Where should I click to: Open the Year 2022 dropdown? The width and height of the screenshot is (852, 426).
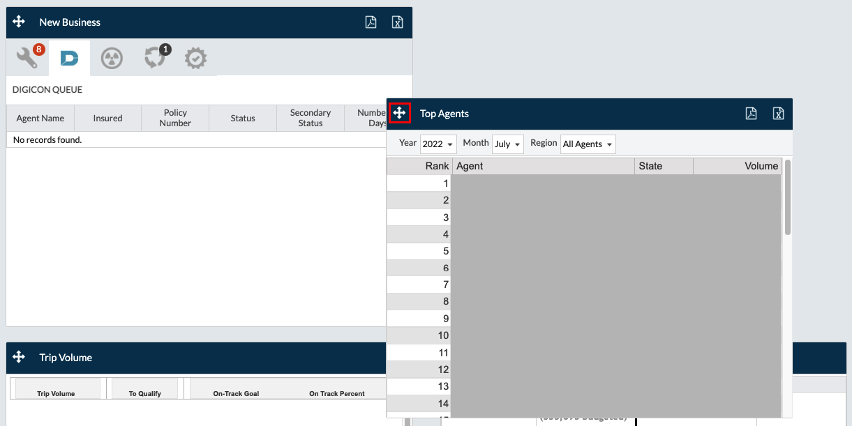pyautogui.click(x=438, y=144)
